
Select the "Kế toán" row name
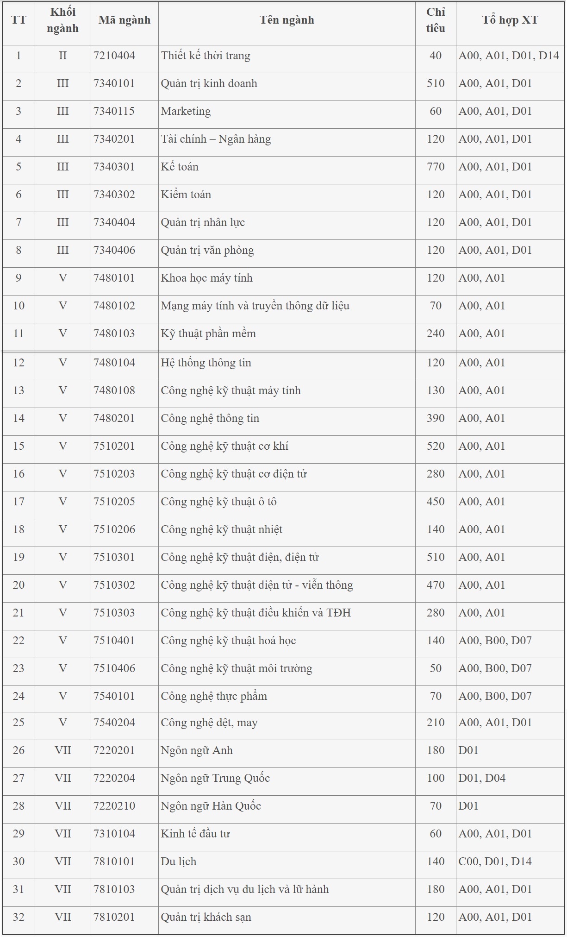pyautogui.click(x=180, y=167)
